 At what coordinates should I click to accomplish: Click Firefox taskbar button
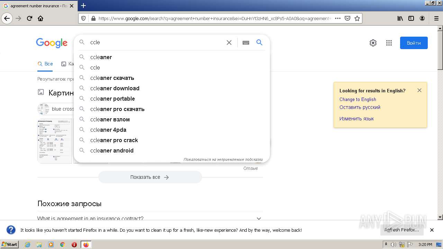point(86,245)
